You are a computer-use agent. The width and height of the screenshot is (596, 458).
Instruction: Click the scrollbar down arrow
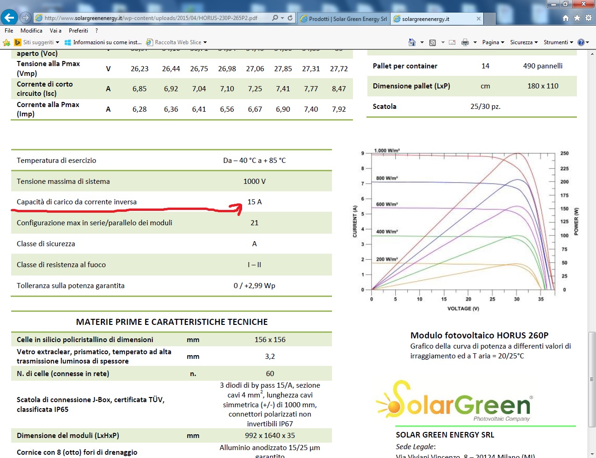(x=592, y=454)
